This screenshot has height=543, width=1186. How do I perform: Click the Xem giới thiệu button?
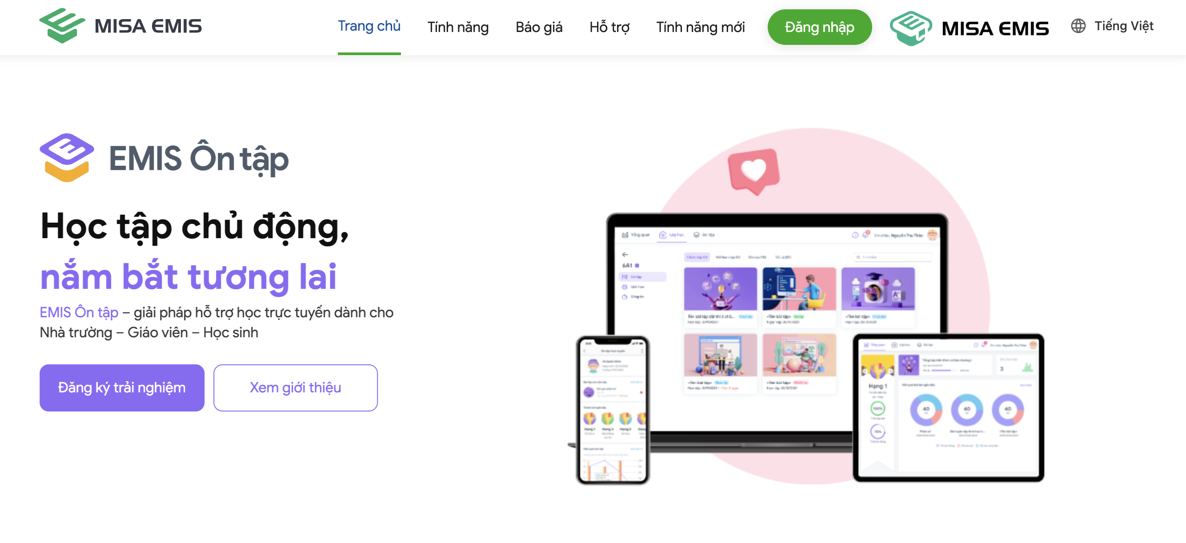point(295,387)
